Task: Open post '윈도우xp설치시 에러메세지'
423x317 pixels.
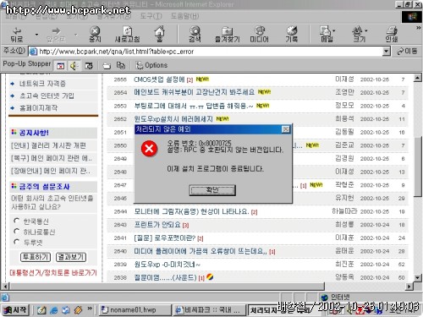Action: (173, 118)
